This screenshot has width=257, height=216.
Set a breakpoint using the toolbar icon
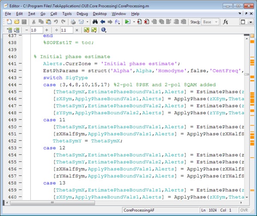[x=140, y=22]
